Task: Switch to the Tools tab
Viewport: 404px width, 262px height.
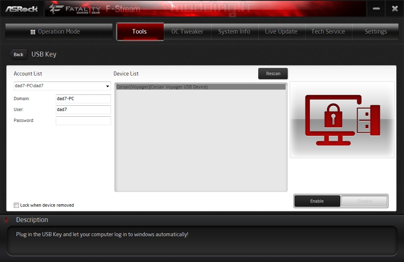Action: (x=140, y=31)
